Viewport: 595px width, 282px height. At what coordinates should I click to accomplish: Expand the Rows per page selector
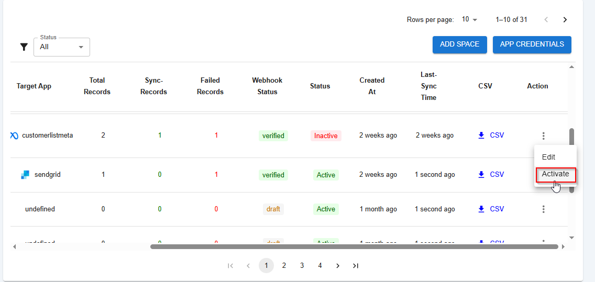point(469,19)
